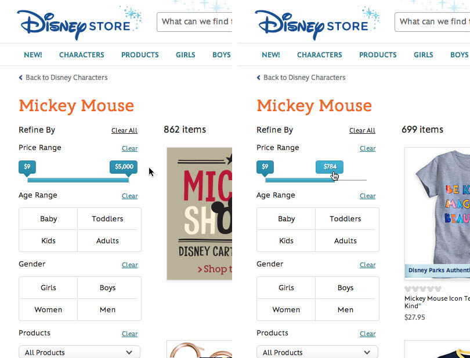Click the search box in the left panel
The image size is (470, 358).
click(x=194, y=22)
